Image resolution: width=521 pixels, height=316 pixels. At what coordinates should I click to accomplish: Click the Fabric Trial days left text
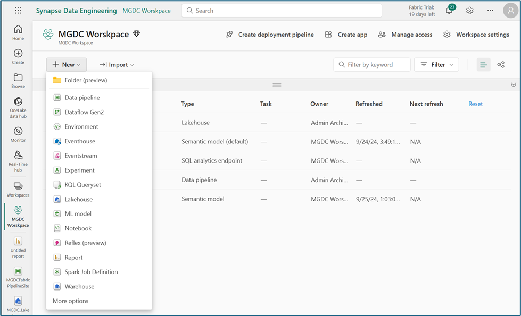click(421, 11)
